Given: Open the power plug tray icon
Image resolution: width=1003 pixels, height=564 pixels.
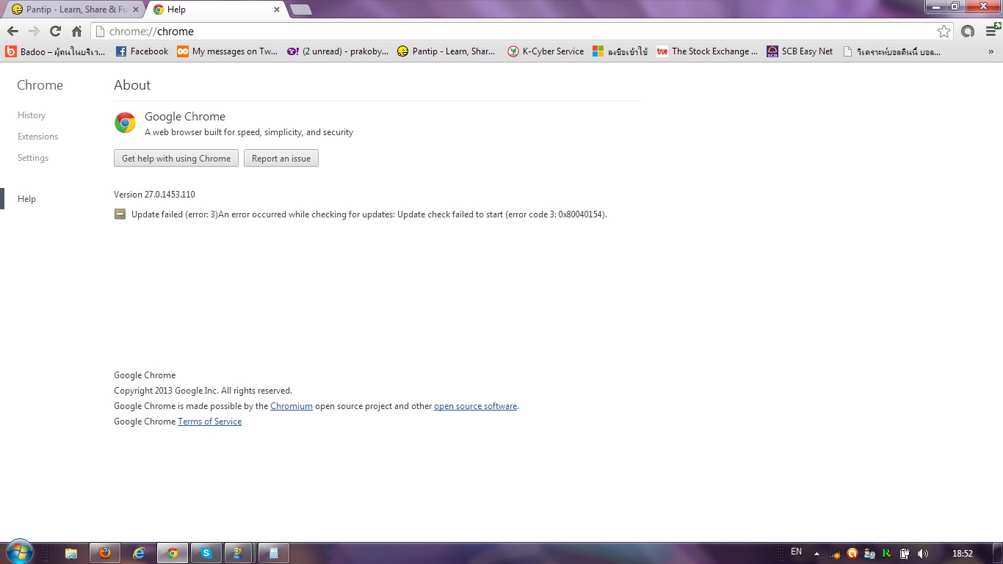Looking at the screenshot, I should [x=905, y=554].
